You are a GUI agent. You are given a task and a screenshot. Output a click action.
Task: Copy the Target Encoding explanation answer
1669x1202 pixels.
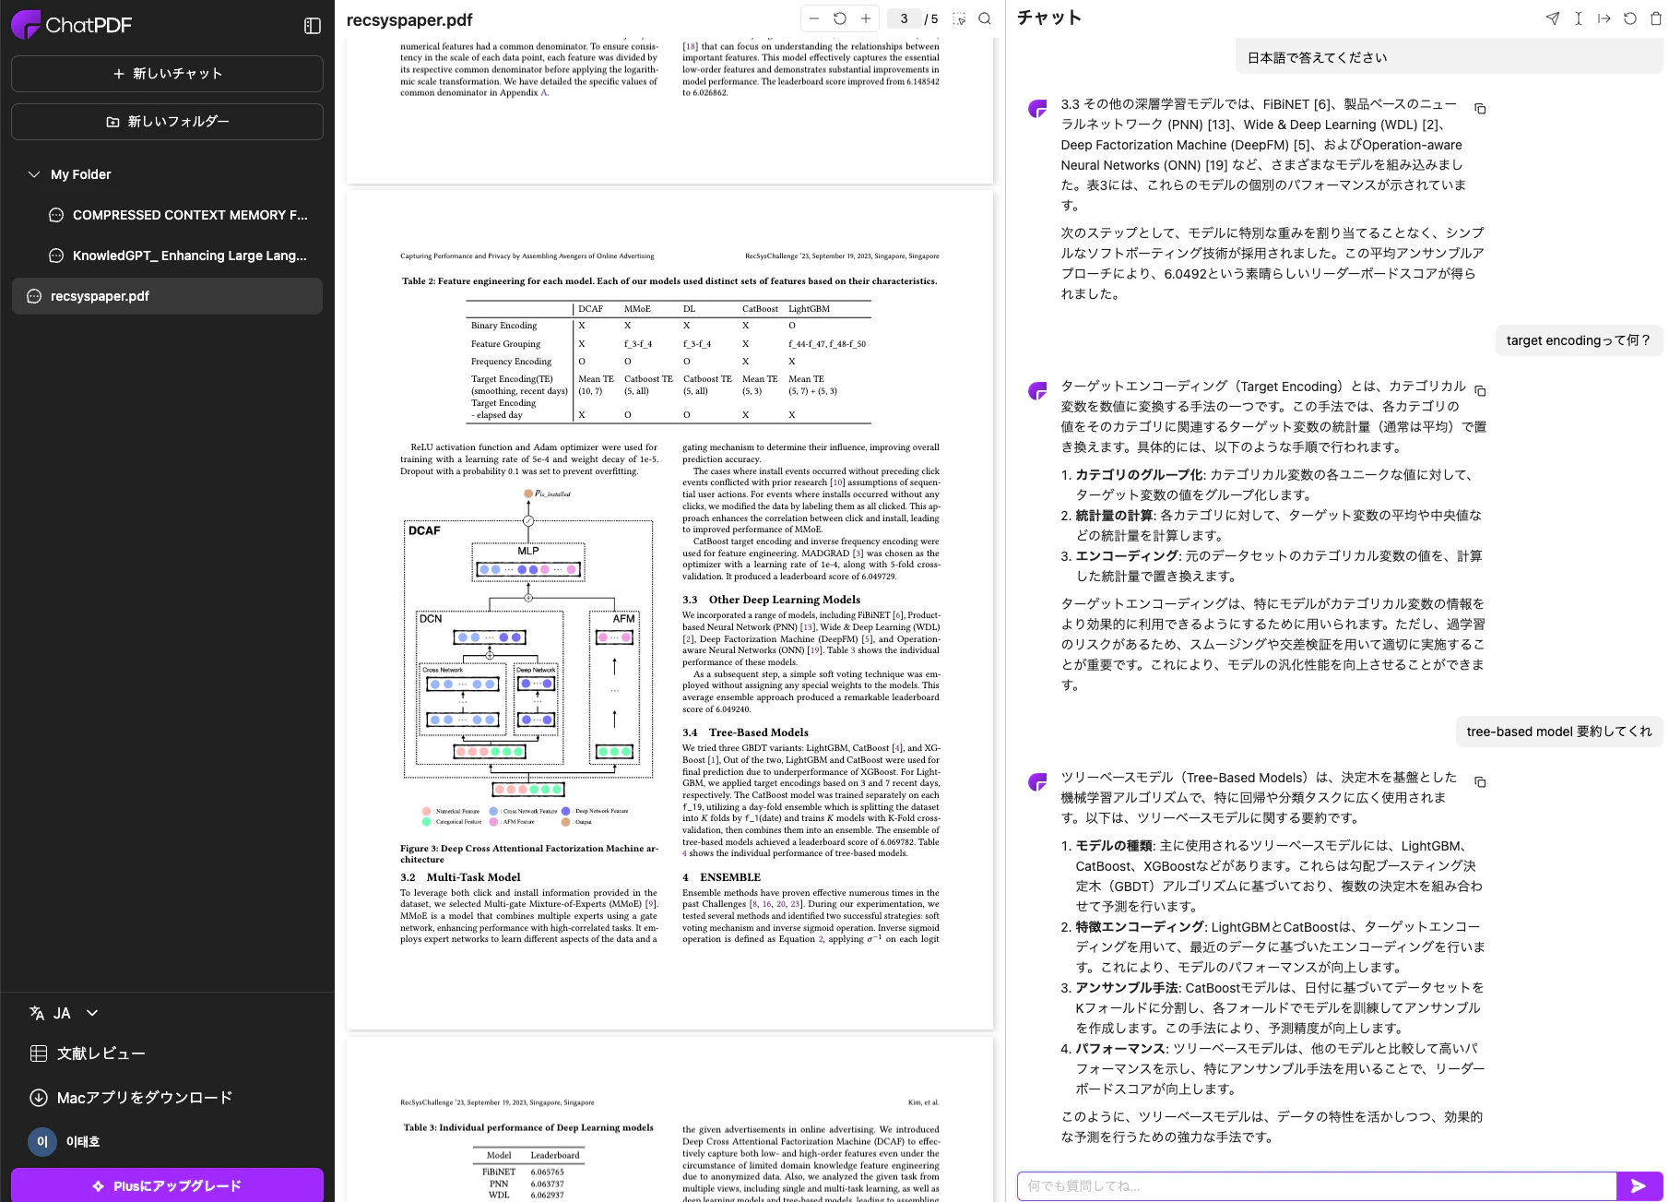point(1480,391)
